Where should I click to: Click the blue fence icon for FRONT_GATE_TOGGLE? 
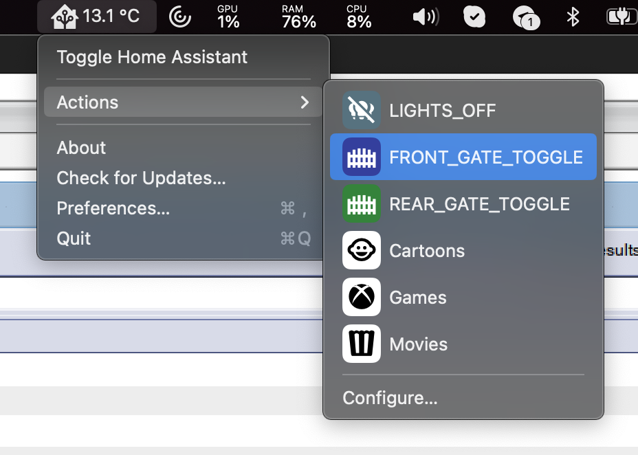361,156
